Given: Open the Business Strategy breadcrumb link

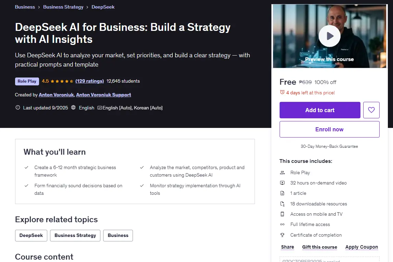Looking at the screenshot, I should coord(63,7).
